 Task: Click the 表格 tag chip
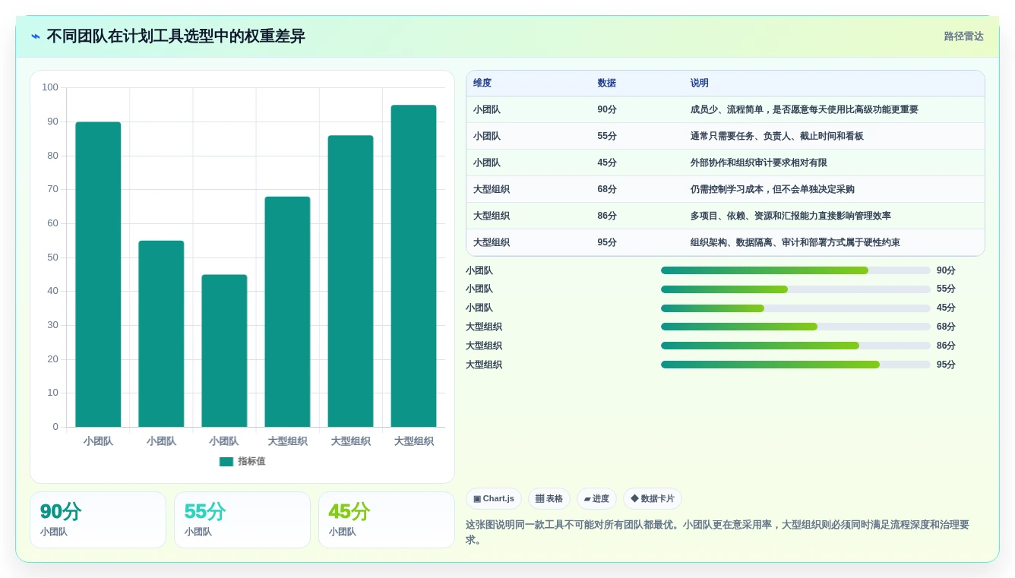(x=549, y=499)
